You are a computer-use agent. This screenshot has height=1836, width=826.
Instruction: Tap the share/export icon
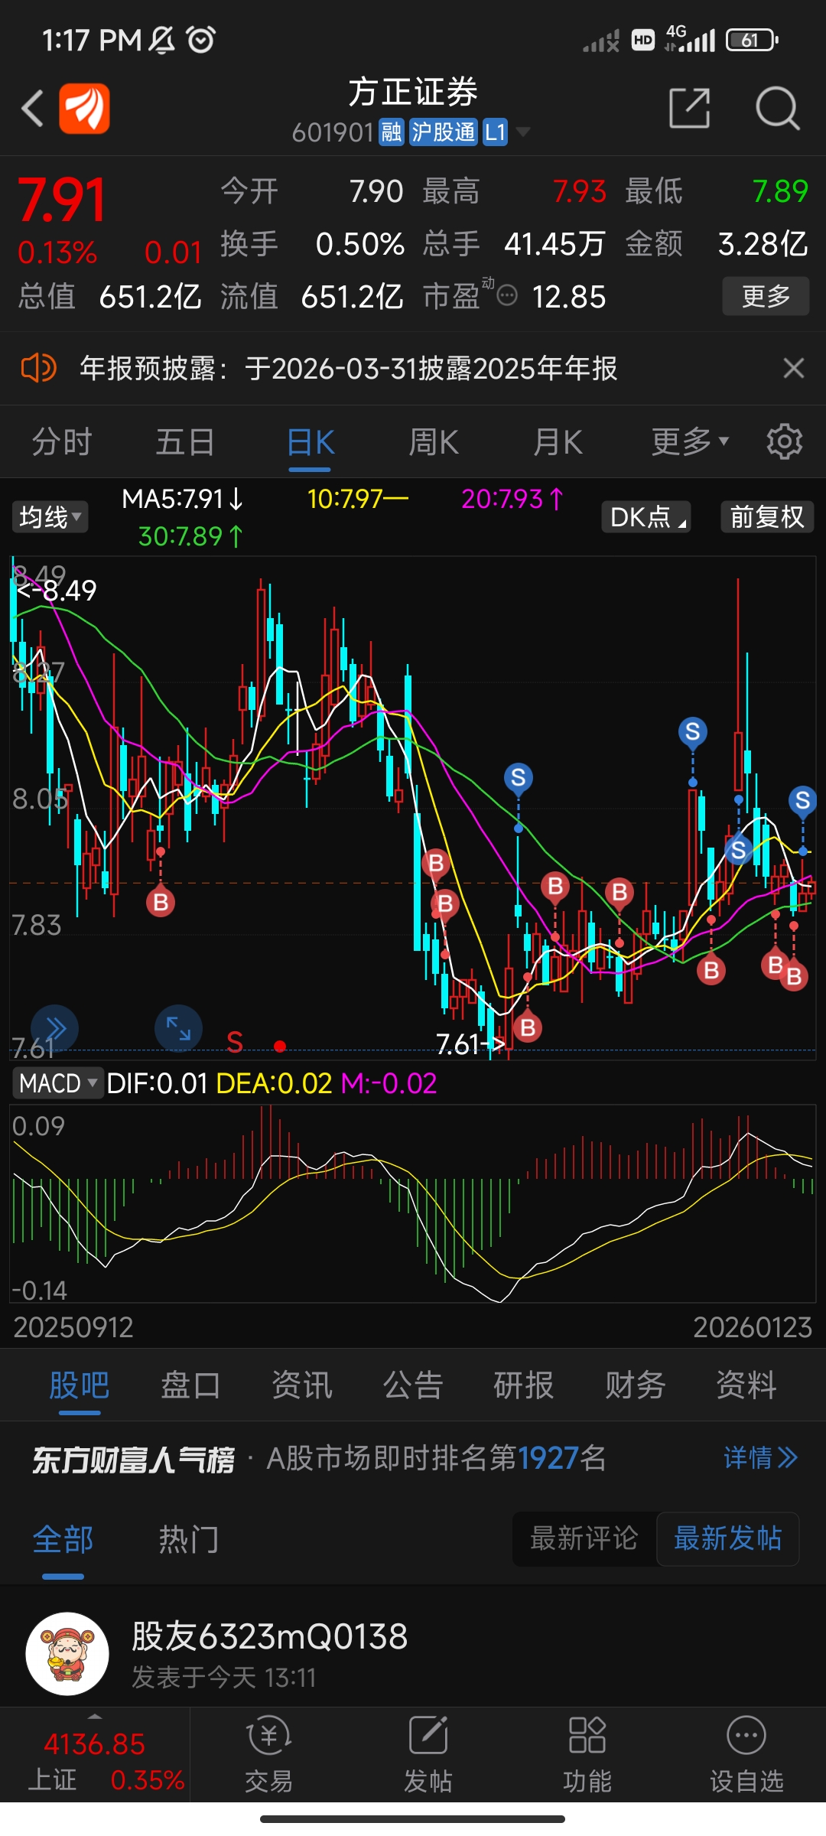[x=690, y=109]
